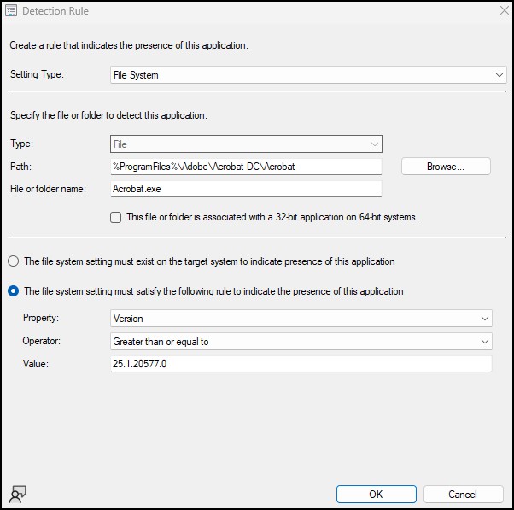Click the Operator chevron arrow
The image size is (514, 510).
(x=484, y=342)
